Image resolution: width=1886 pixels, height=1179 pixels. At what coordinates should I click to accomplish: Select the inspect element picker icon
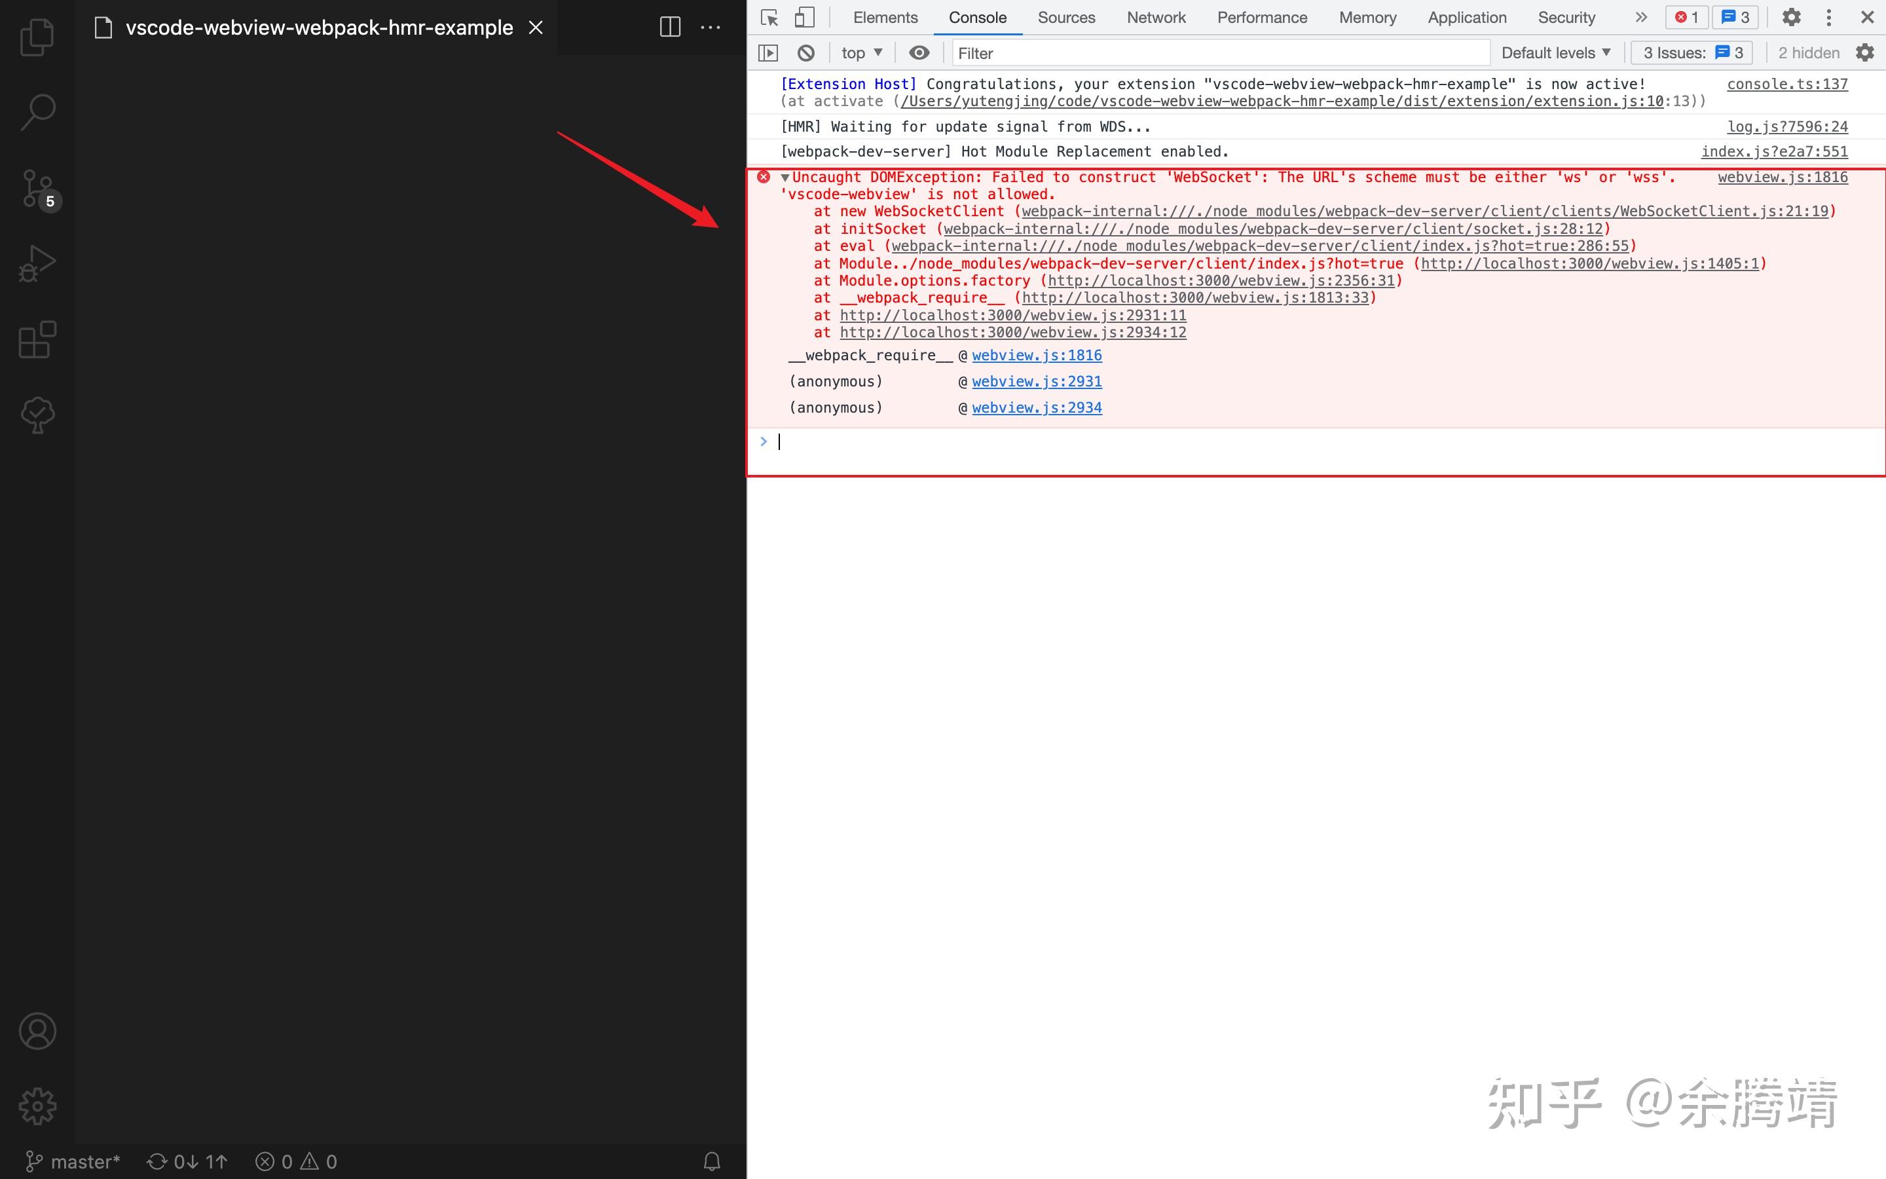(769, 17)
